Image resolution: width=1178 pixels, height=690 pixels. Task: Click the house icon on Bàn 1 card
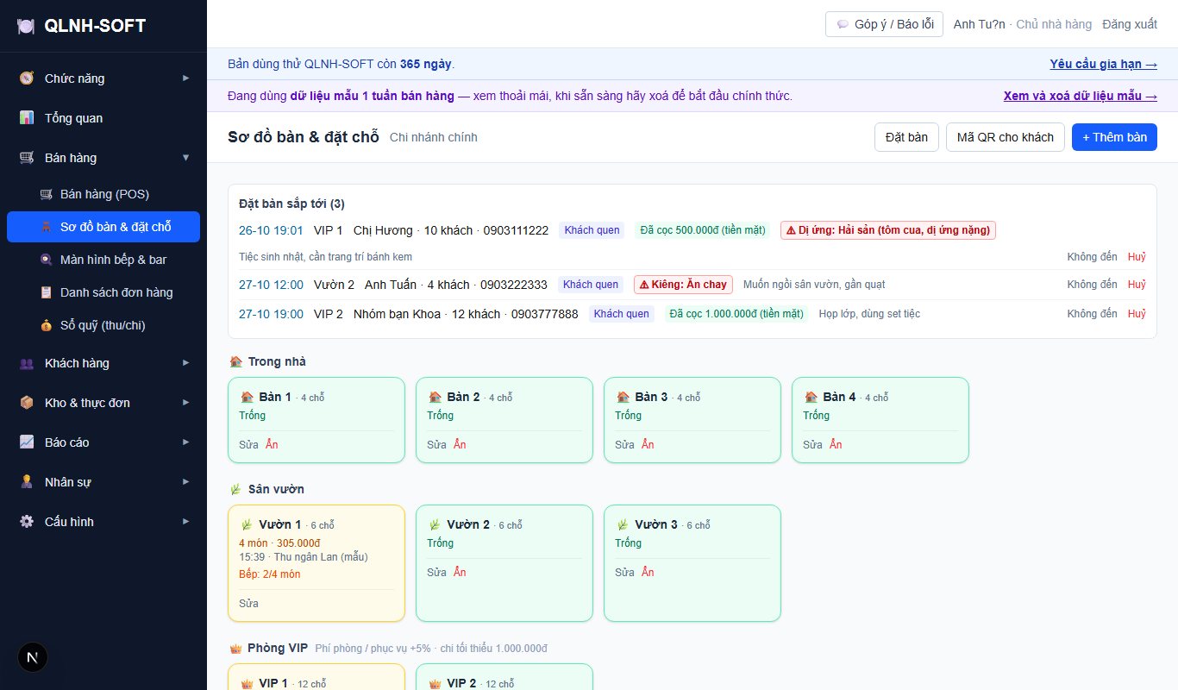(x=247, y=397)
